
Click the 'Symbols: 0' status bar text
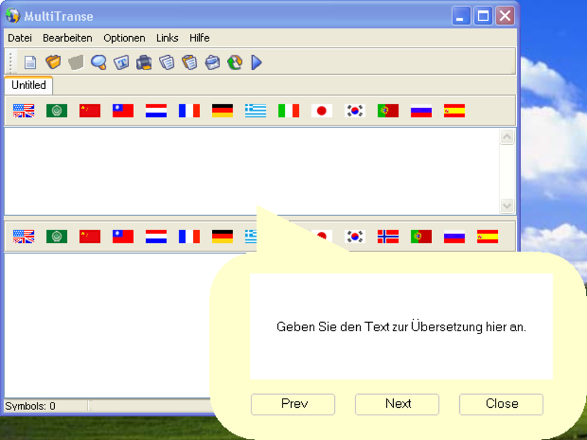[x=30, y=406]
